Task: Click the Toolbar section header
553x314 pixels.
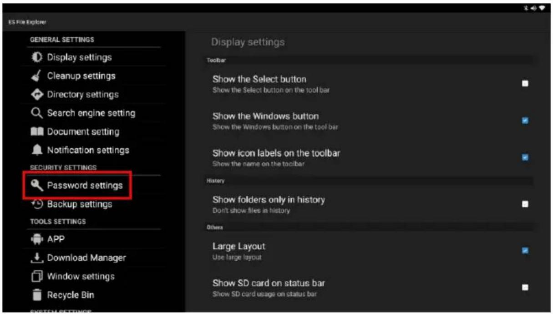Action: click(x=217, y=60)
